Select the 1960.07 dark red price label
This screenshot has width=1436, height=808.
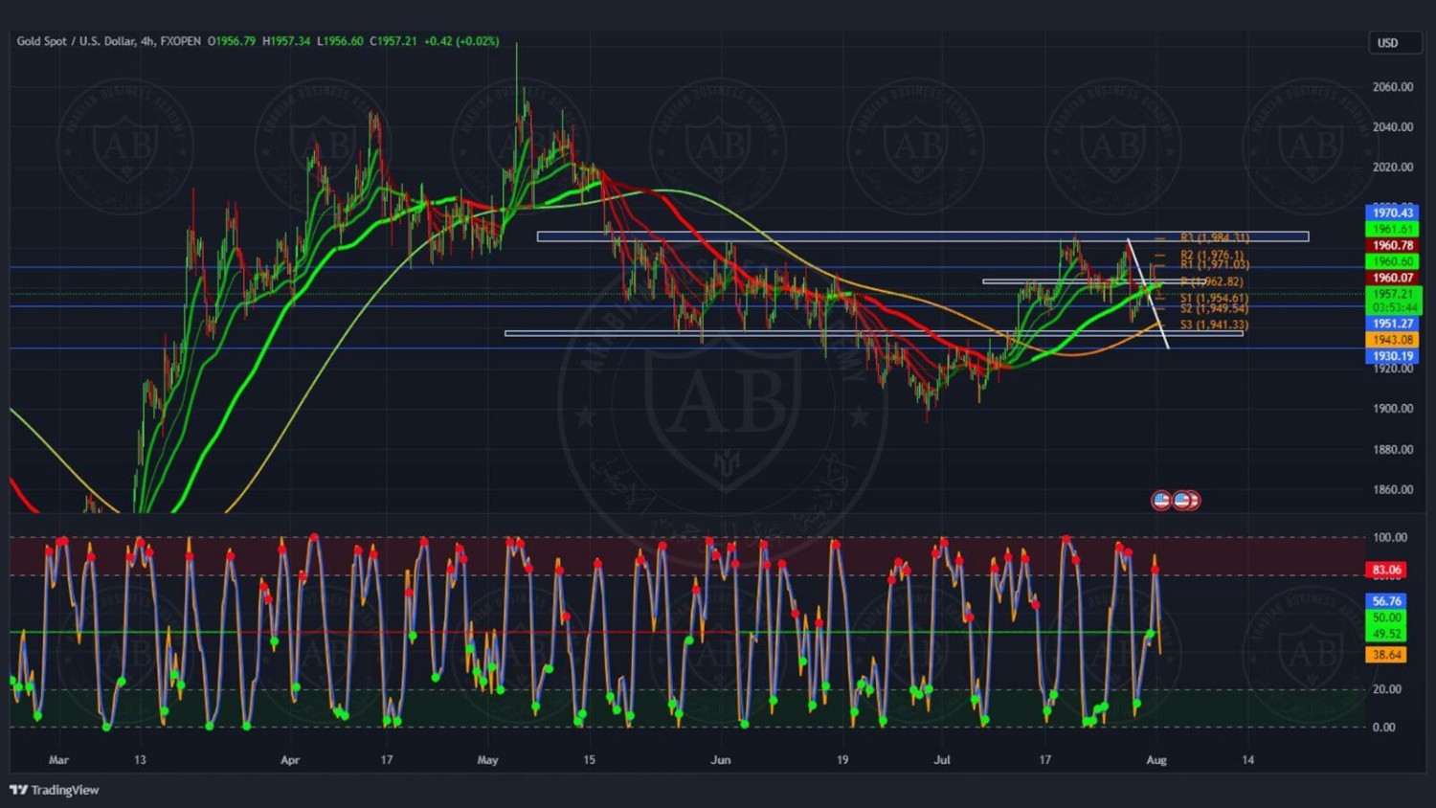click(1392, 278)
